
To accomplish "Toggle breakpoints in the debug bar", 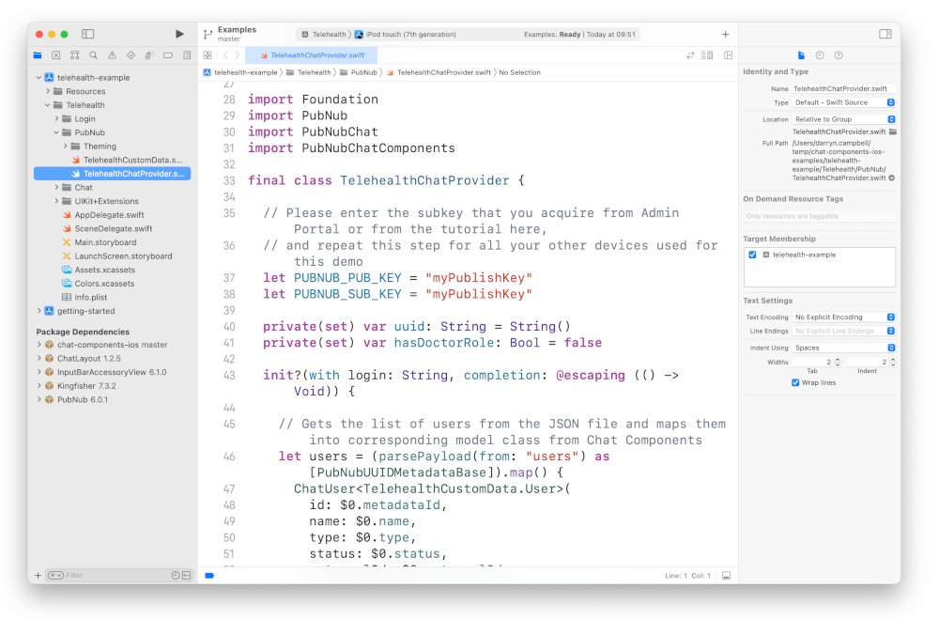I will click(208, 576).
